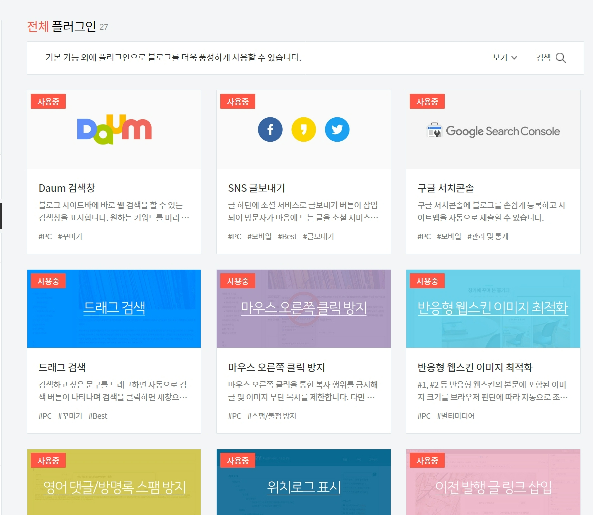Open SNS 글보내기 plugin title
This screenshot has height=515, width=593.
pyautogui.click(x=256, y=188)
